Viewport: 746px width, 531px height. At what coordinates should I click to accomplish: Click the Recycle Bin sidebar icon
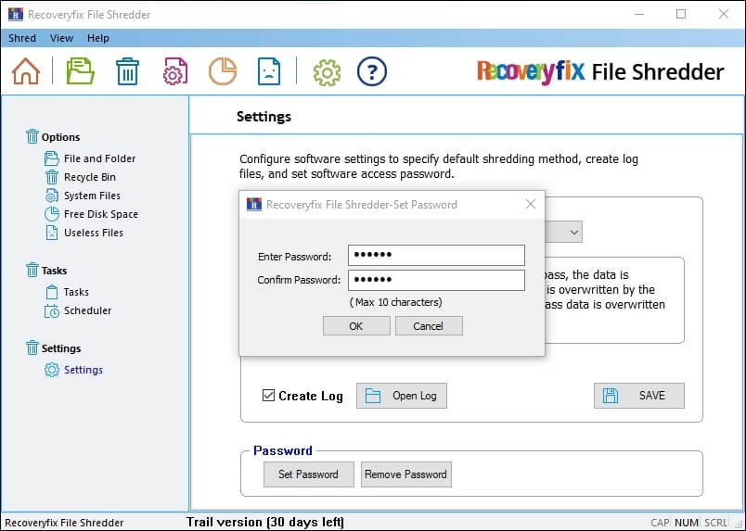[51, 177]
